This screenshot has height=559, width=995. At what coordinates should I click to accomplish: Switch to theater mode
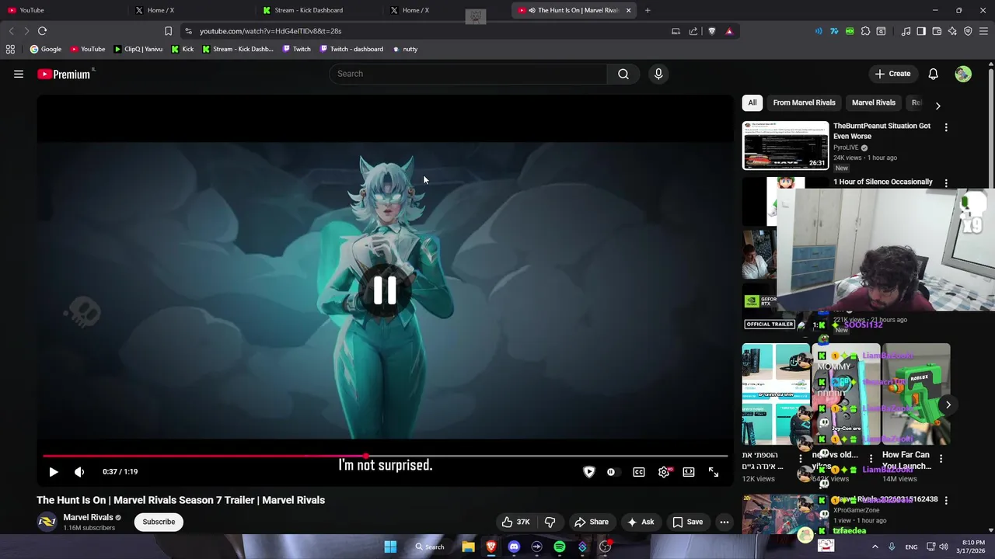tap(689, 472)
